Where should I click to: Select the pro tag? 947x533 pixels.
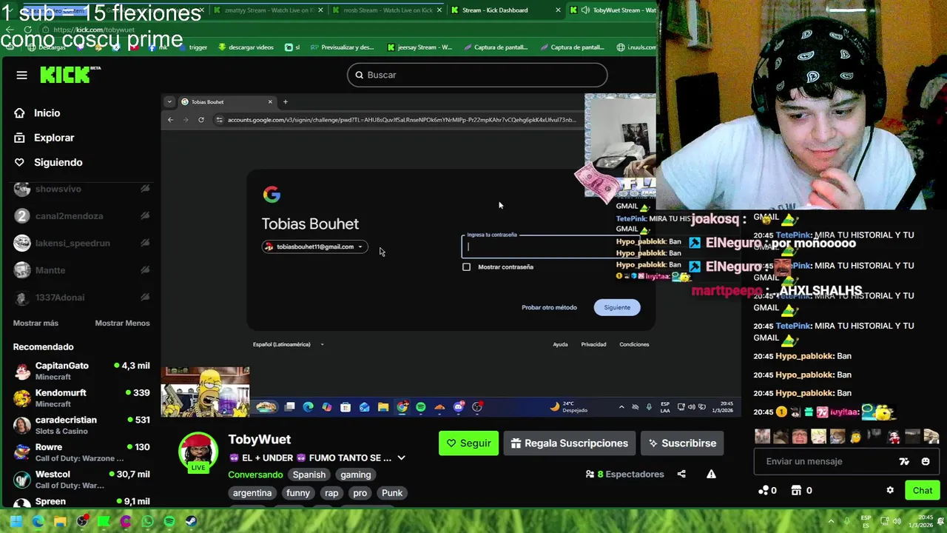[360, 493]
